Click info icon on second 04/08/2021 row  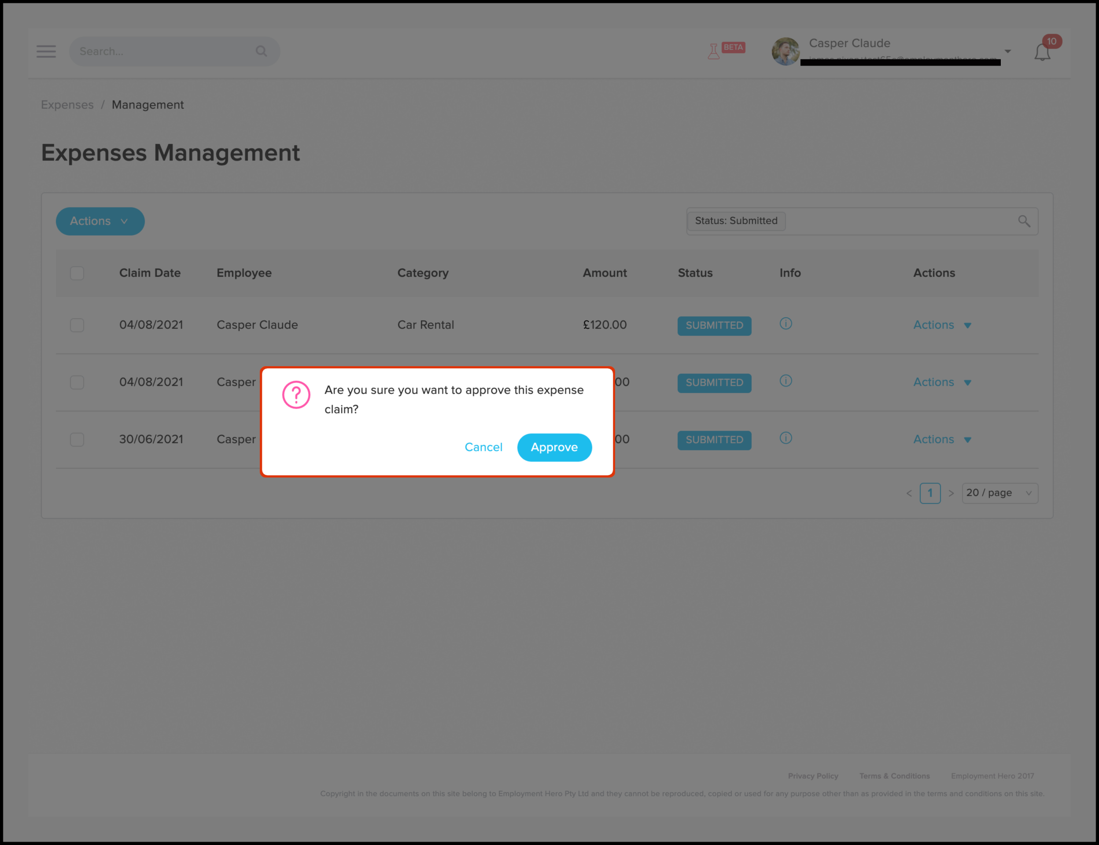pos(786,381)
